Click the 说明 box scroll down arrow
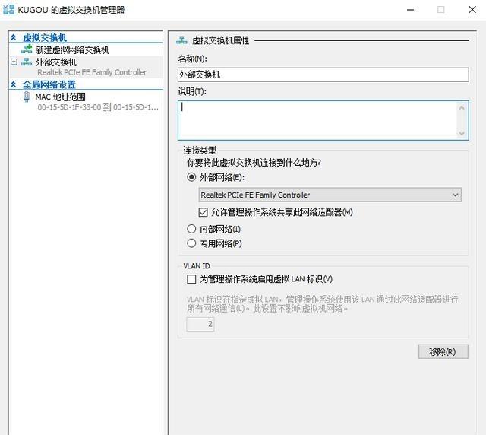 [462, 133]
